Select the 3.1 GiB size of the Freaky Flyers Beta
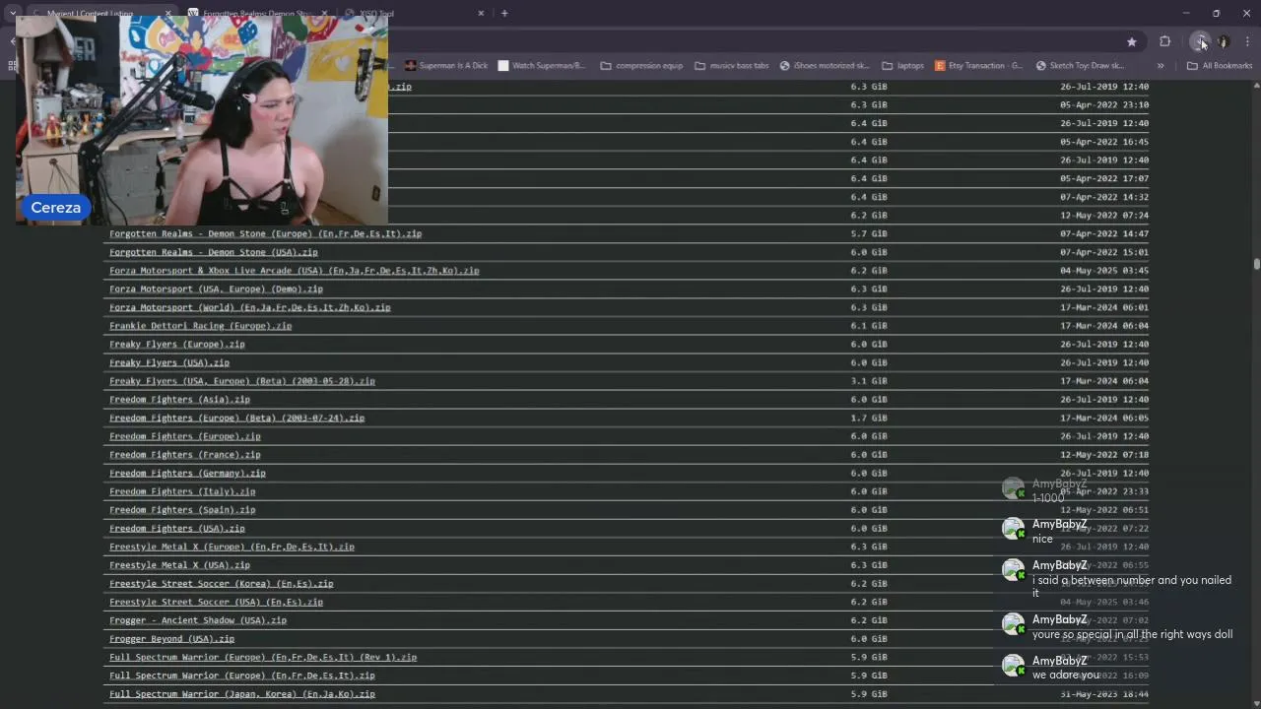 (x=869, y=381)
